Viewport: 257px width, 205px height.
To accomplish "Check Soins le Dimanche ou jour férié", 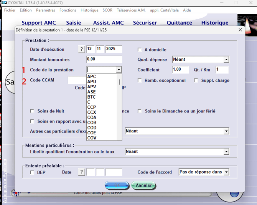I will click(140, 111).
